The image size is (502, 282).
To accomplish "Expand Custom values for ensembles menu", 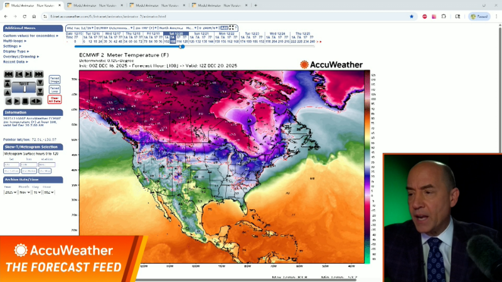I will 31,36.
